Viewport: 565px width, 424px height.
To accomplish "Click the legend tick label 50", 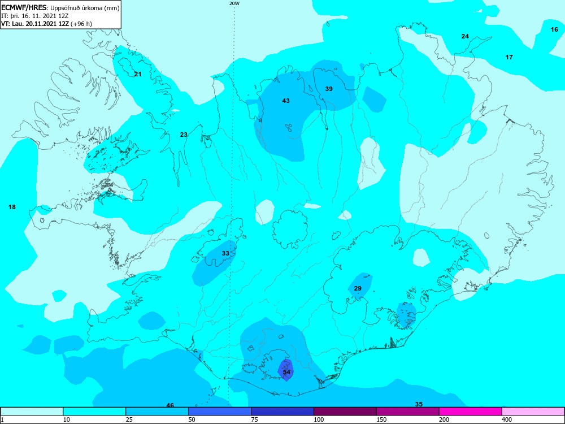I will coord(192,419).
